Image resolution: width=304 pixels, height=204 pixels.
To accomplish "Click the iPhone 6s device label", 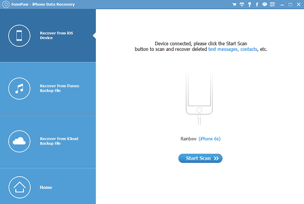I will (x=210, y=139).
